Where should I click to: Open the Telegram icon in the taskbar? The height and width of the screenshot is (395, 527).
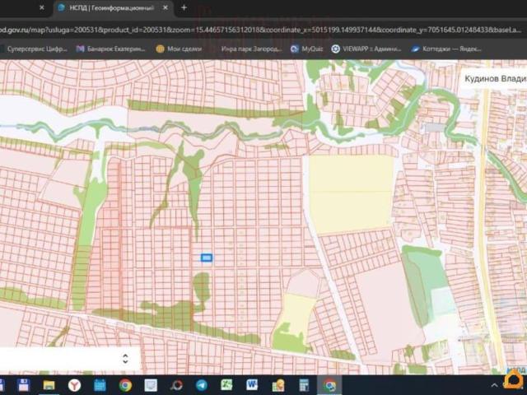tap(202, 385)
